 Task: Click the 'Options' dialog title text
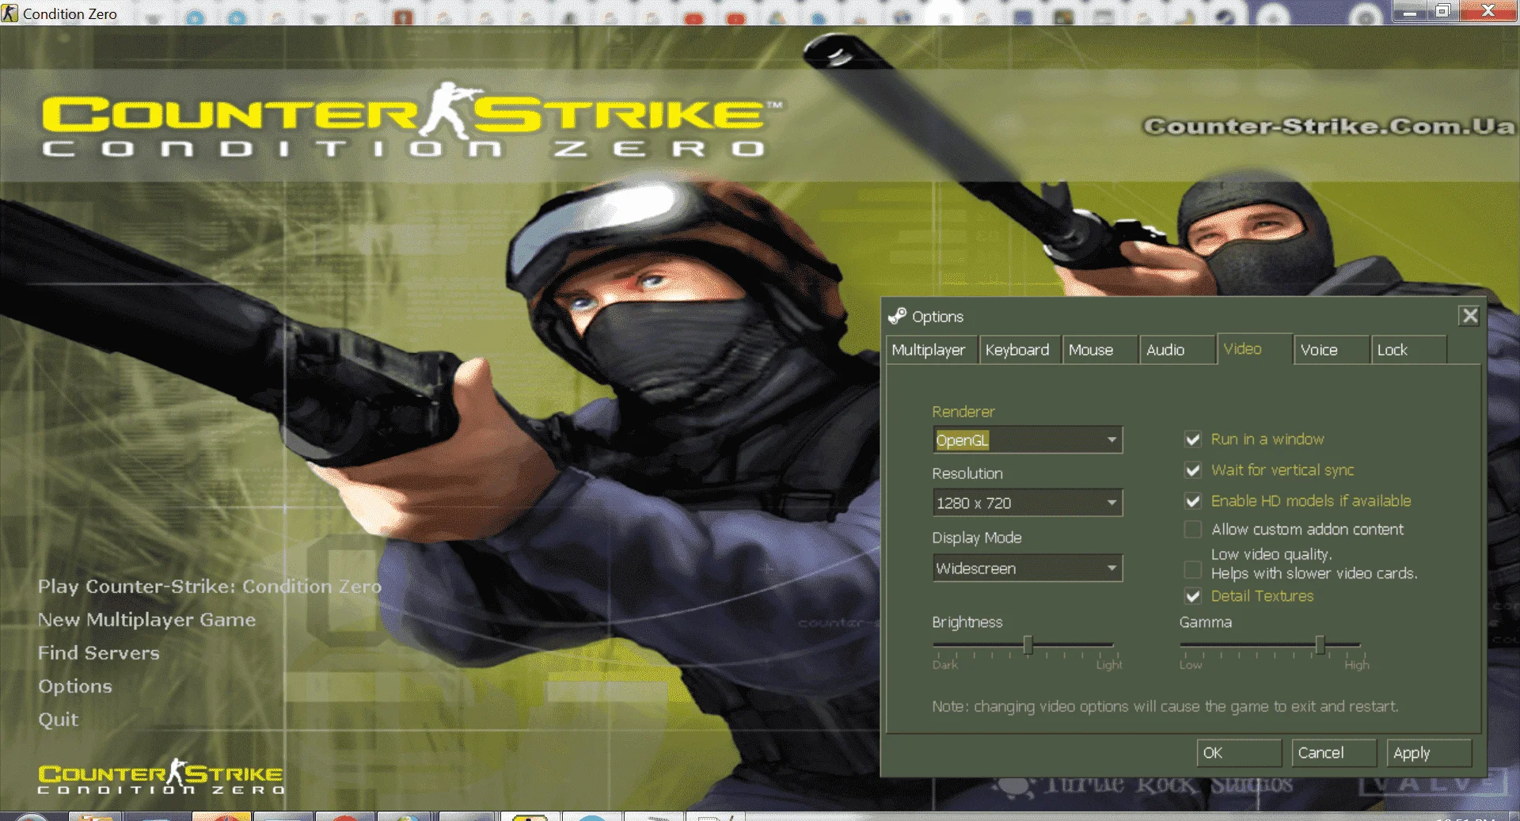[938, 317]
